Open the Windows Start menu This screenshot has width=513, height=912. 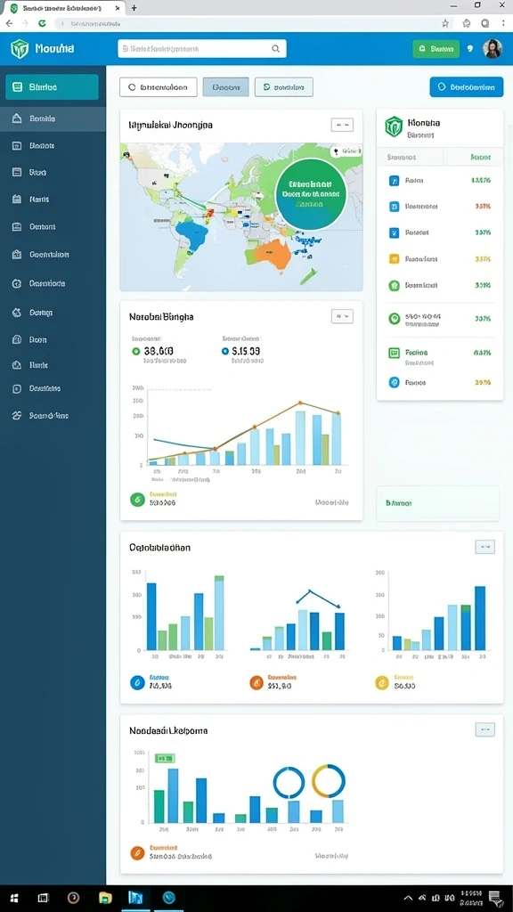click(x=14, y=898)
